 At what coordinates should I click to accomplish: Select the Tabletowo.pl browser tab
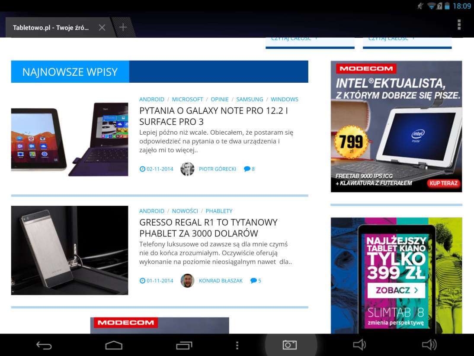[51, 28]
